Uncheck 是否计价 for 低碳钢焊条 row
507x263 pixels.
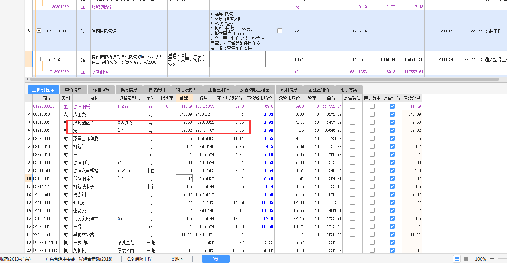pyautogui.click(x=392, y=178)
